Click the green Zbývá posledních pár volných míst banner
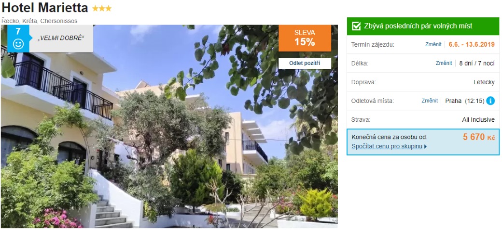Screen dimensions: 502x230 pyautogui.click(x=423, y=26)
